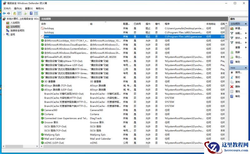The height and width of the screenshot is (154, 250).
Task: Click the red X 删除 icon
Action: [232, 87]
